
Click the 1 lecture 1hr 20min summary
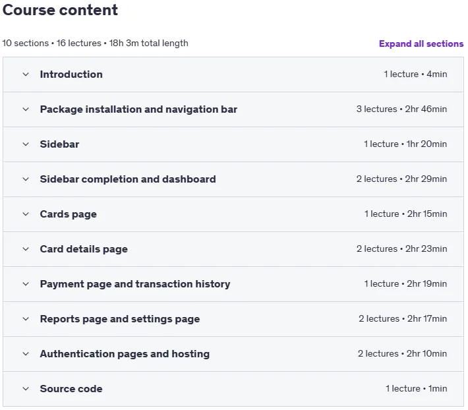pos(405,144)
